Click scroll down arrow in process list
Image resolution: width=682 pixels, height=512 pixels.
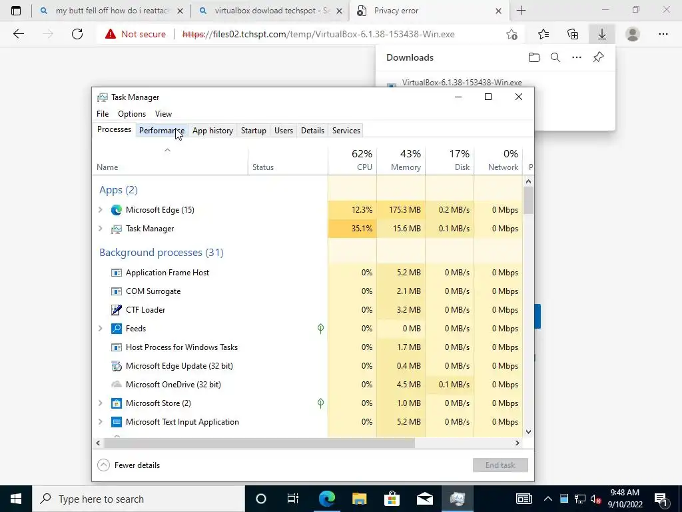tap(528, 432)
